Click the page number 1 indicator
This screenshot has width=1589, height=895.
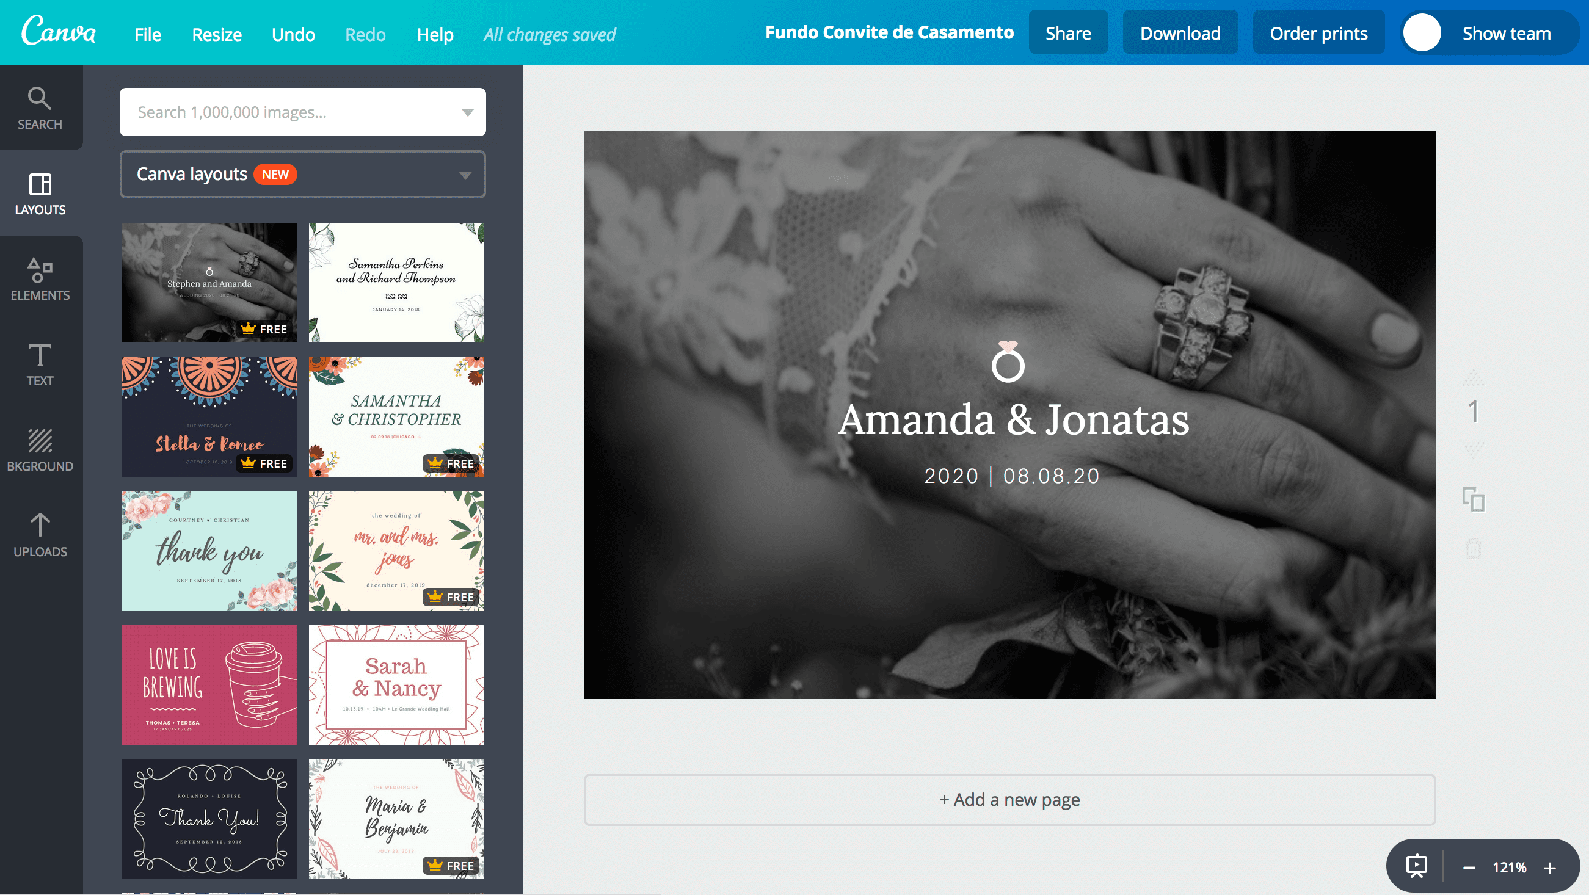pyautogui.click(x=1473, y=412)
